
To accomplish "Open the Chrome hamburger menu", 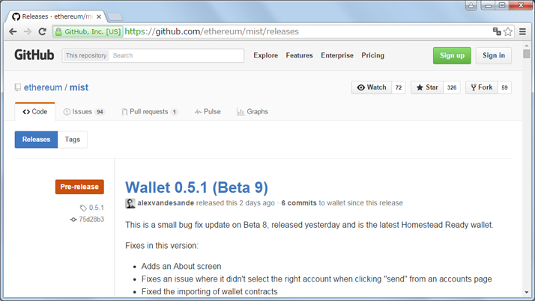I will pyautogui.click(x=522, y=31).
